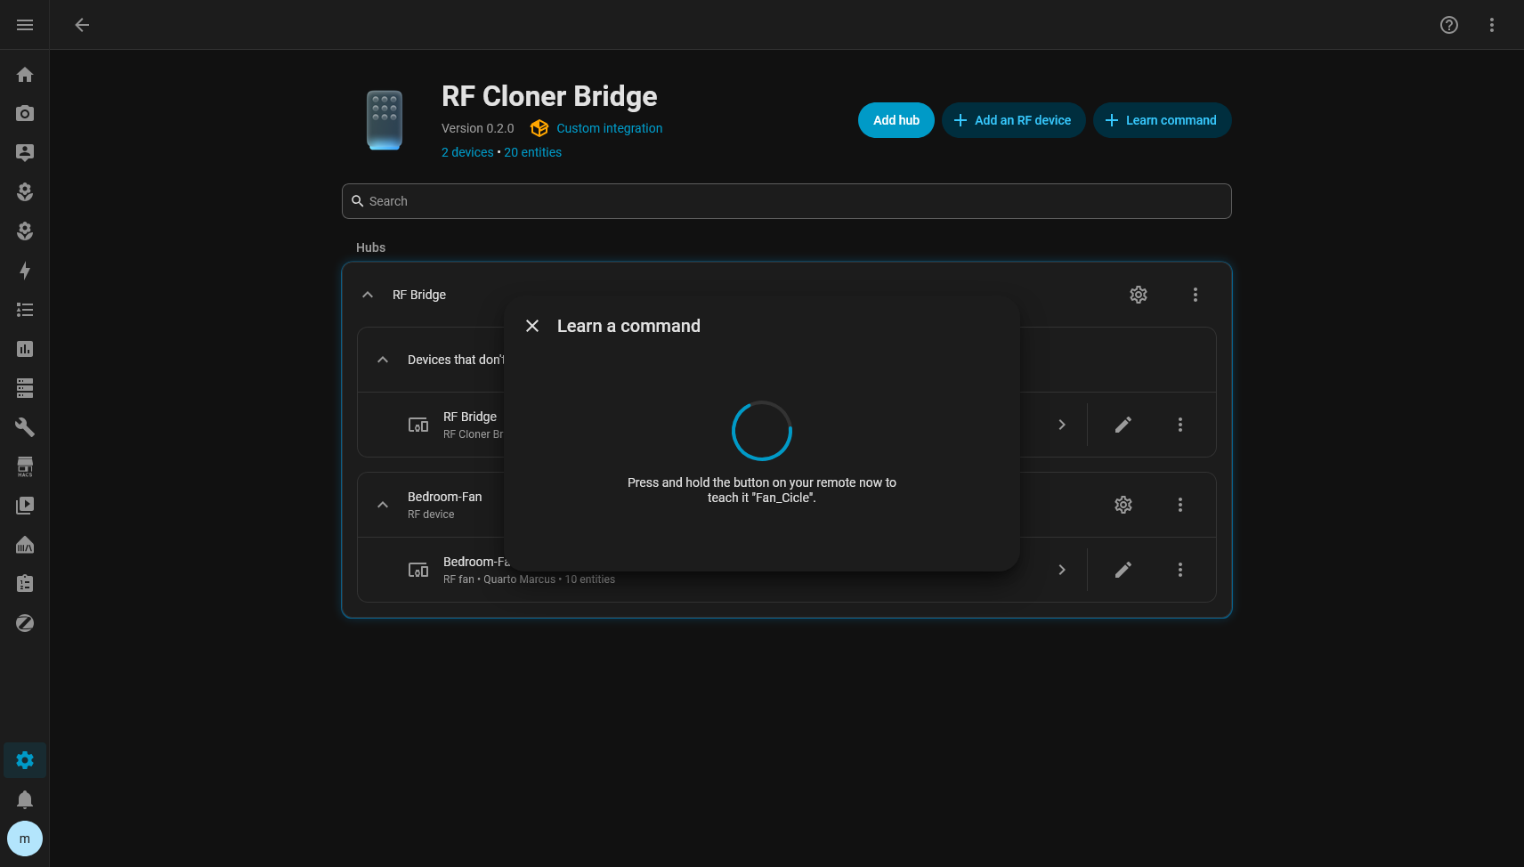Collapse the Bedroom-Fan RF device group
Image resolution: width=1524 pixels, height=867 pixels.
(383, 505)
